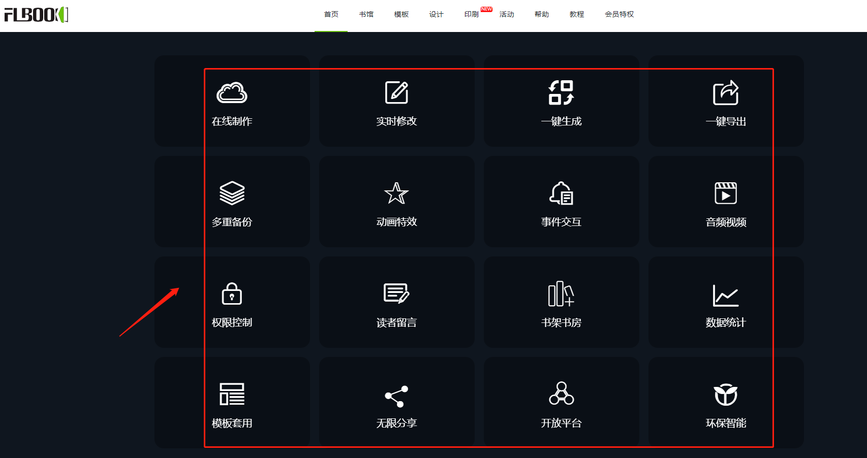Open the 印刷 menu item
The width and height of the screenshot is (867, 458).
click(x=472, y=14)
